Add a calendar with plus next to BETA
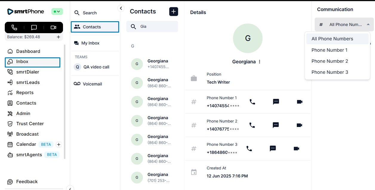Viewport: 375px width, 190px height. [x=59, y=145]
